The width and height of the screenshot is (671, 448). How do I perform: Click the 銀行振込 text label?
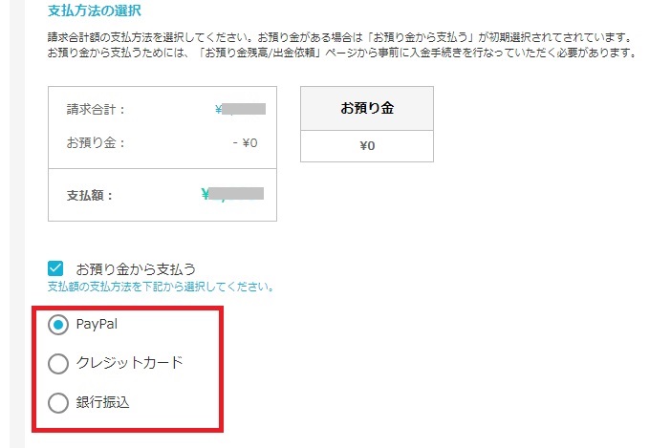pyautogui.click(x=102, y=402)
